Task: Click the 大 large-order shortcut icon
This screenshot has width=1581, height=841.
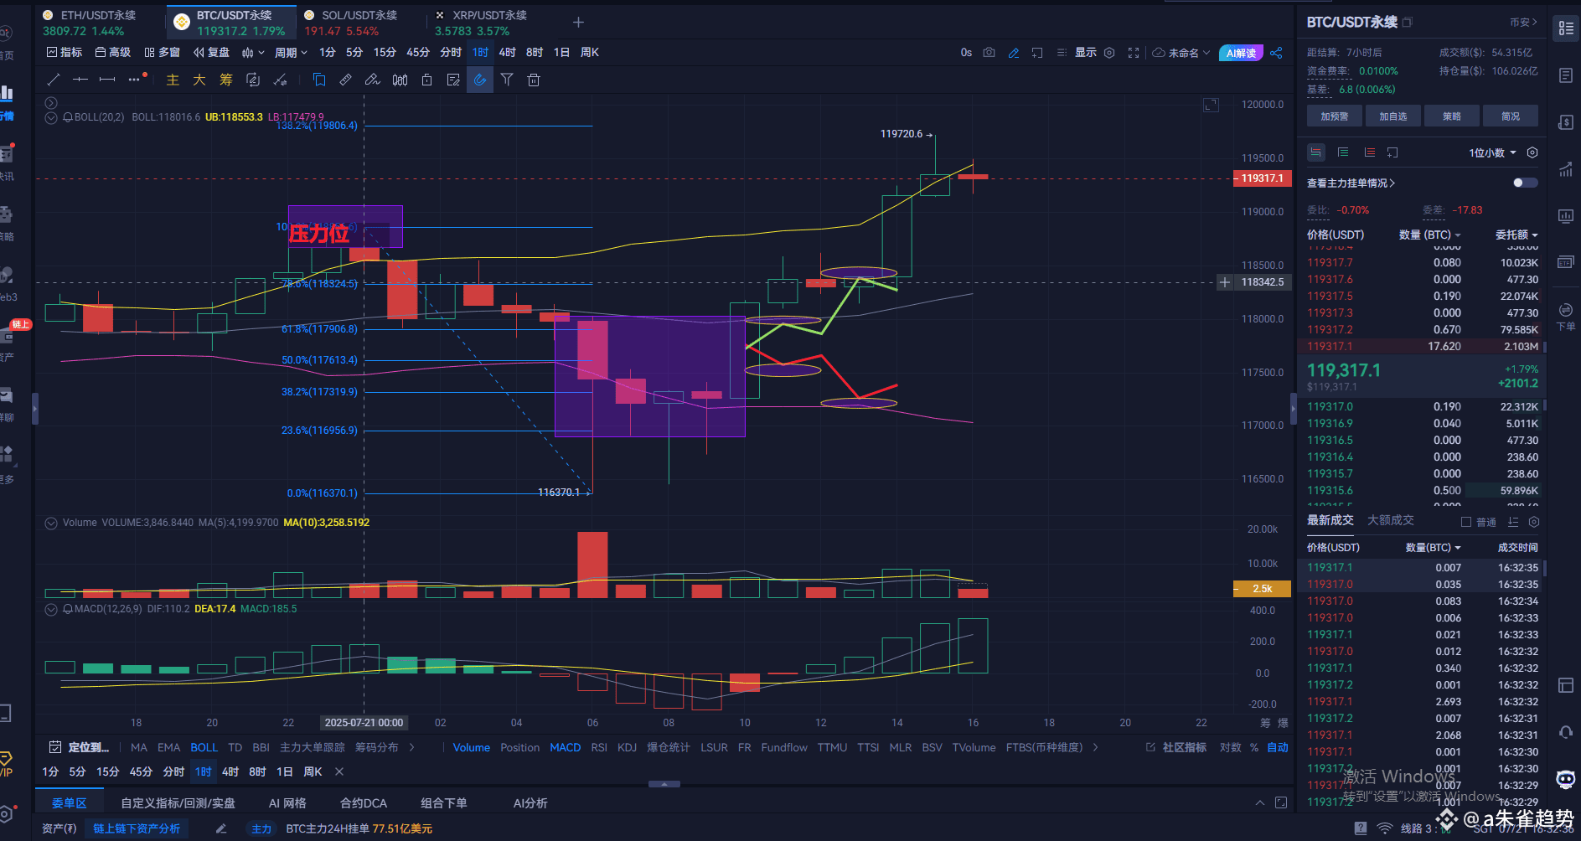Action: click(x=199, y=80)
